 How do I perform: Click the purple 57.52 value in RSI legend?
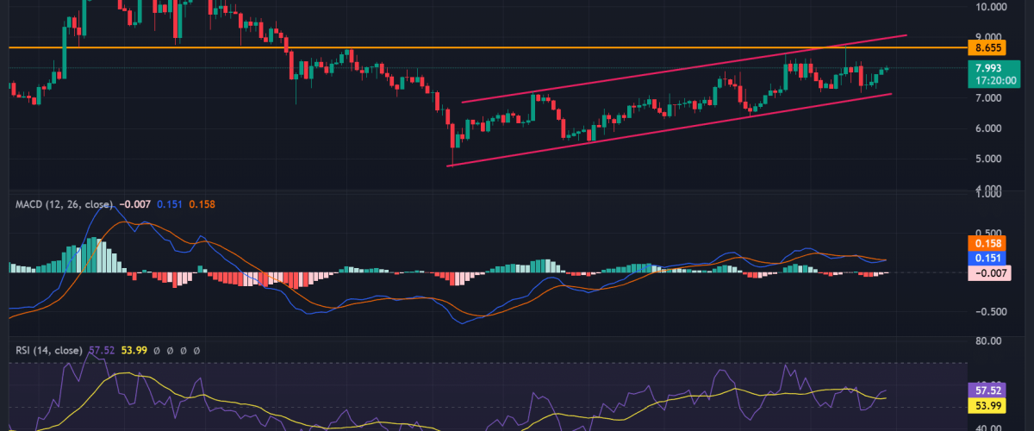pyautogui.click(x=101, y=351)
